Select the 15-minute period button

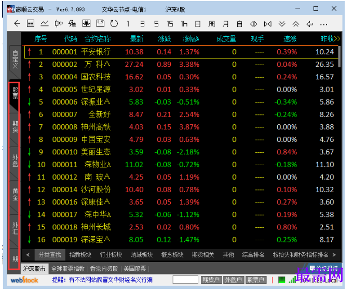(170, 24)
